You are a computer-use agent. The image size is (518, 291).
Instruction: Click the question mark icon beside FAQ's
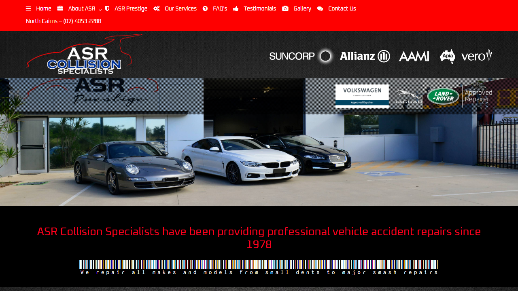tap(205, 8)
